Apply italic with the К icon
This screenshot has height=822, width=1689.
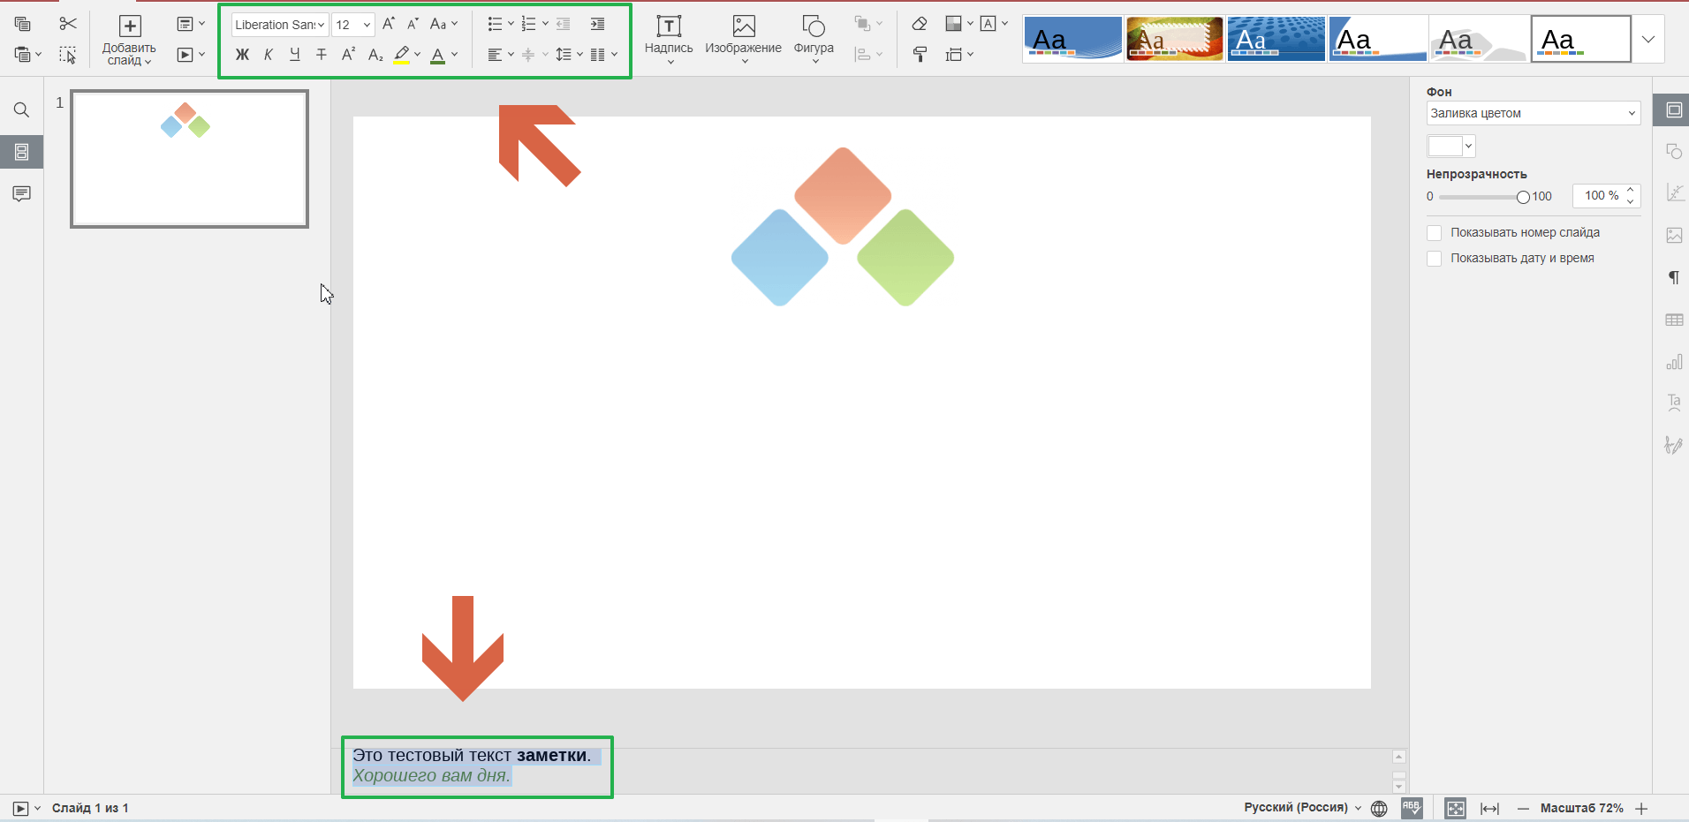tap(269, 55)
